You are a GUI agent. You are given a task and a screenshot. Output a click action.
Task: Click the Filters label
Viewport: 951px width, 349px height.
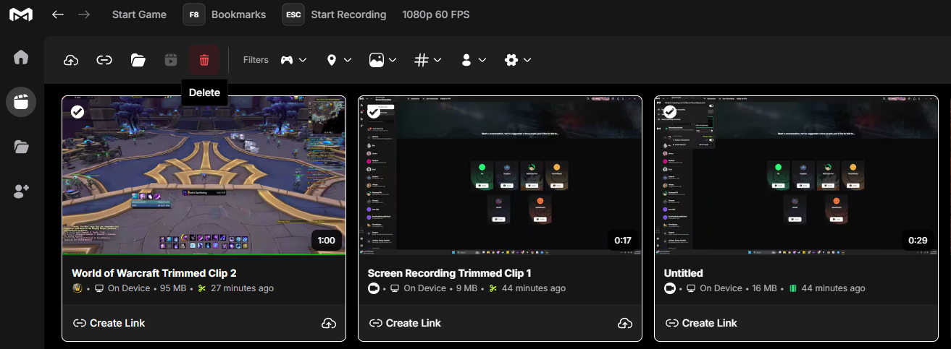[x=256, y=60]
